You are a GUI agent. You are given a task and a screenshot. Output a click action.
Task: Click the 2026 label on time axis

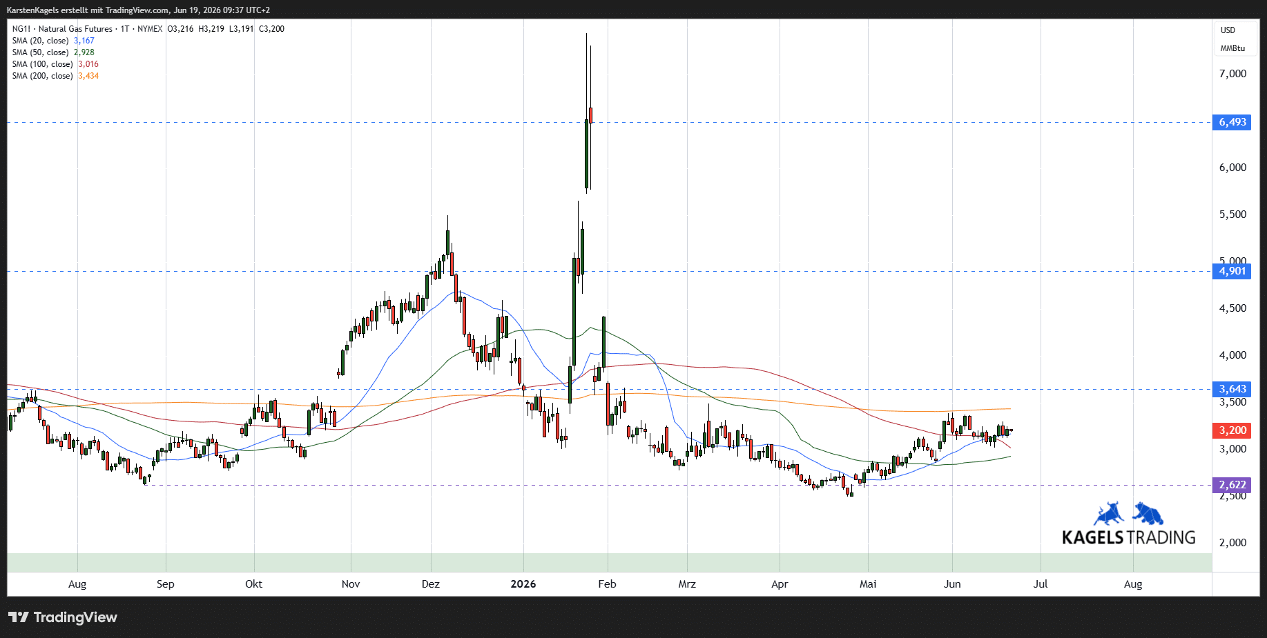(x=523, y=584)
